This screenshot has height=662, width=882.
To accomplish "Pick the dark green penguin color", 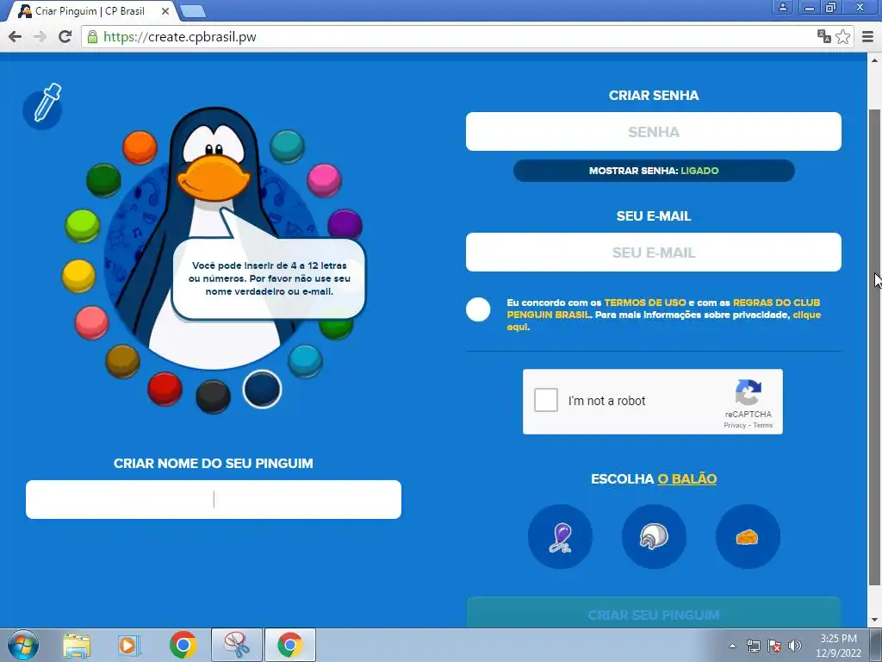I will tap(103, 180).
